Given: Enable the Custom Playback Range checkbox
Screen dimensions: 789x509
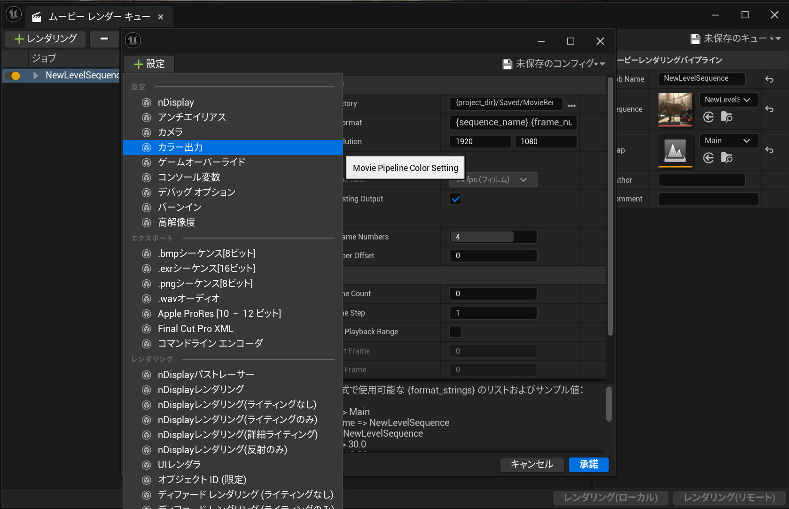Looking at the screenshot, I should (455, 332).
